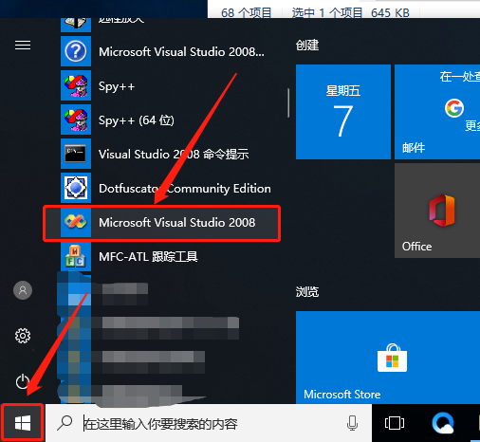The width and height of the screenshot is (480, 442).
Task: Open the Microsoft Store tile
Action: click(388, 358)
